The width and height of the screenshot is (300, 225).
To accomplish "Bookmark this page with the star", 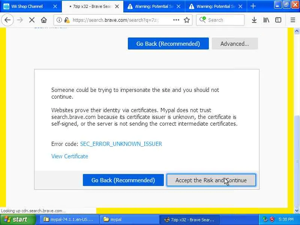I will coord(187,20).
